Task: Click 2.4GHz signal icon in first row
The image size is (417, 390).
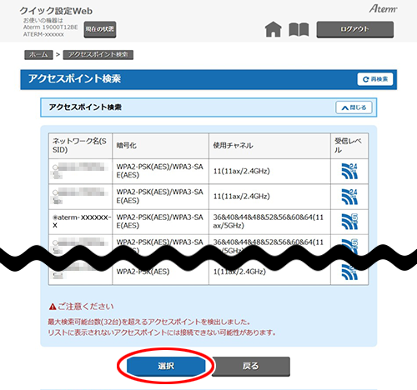Action: pos(349,171)
